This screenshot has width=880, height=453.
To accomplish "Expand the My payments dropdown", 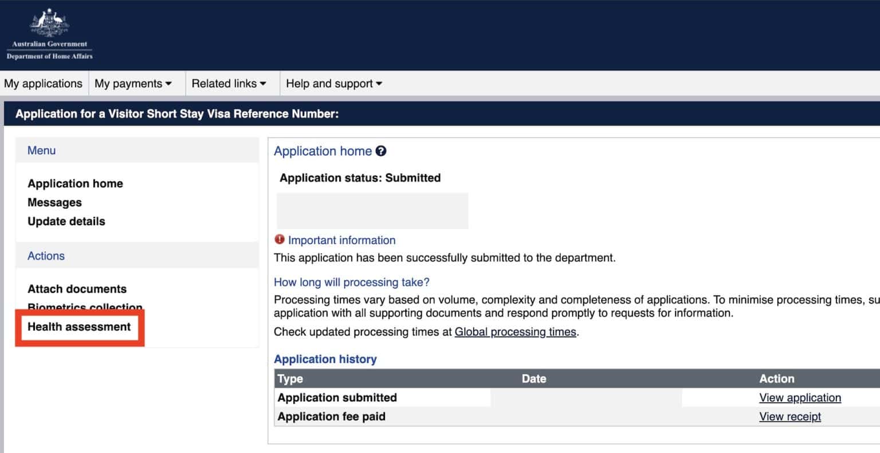I will click(x=133, y=84).
